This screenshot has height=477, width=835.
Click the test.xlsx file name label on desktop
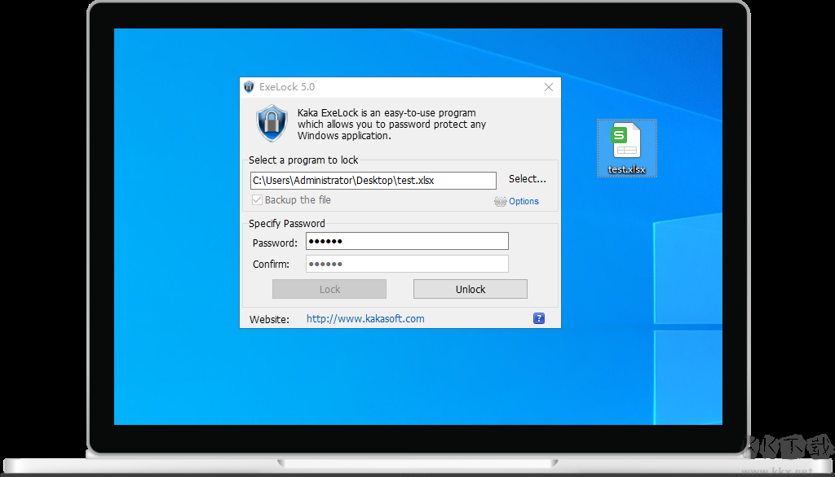[x=626, y=170]
